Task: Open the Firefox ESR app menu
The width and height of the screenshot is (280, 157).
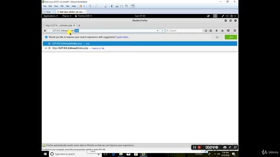Action: pyautogui.click(x=84, y=16)
